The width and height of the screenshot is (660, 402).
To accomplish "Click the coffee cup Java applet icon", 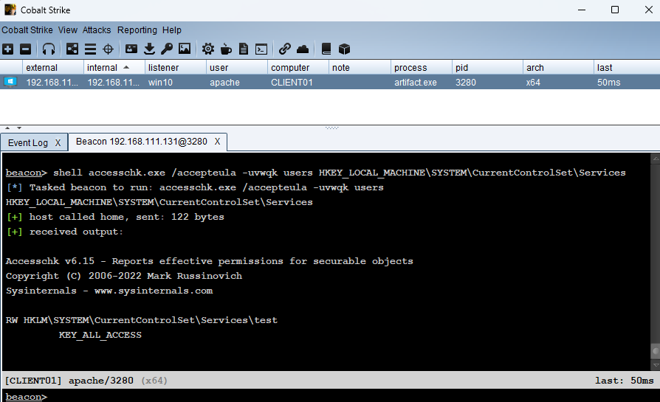I will click(226, 49).
